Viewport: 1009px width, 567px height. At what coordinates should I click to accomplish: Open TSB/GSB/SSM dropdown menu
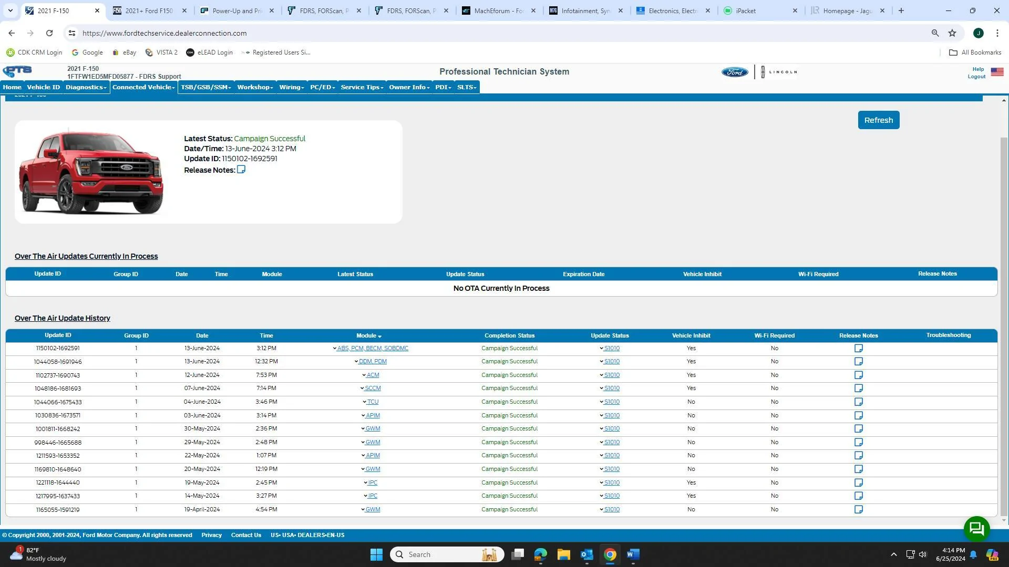coord(206,87)
